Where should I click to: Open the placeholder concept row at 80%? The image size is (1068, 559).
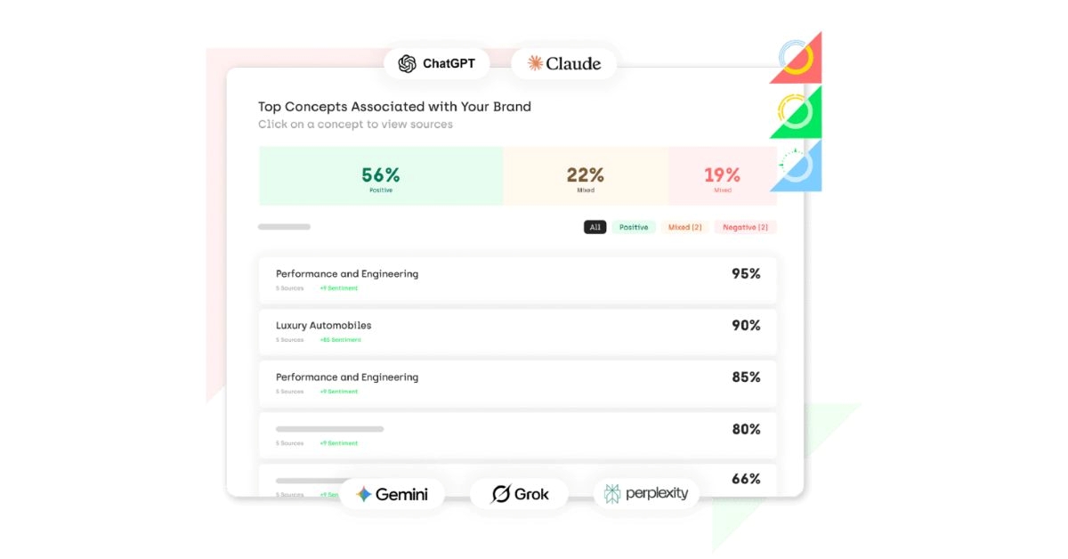[517, 435]
